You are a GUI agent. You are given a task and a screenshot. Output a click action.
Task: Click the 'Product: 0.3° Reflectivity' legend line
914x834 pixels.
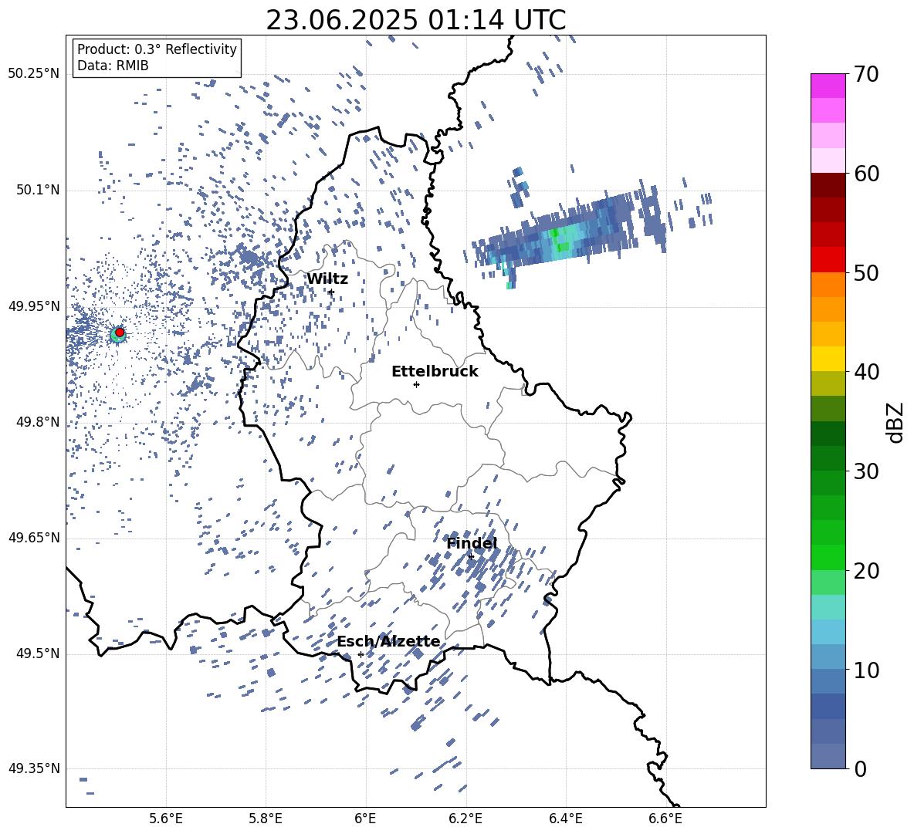tap(157, 49)
